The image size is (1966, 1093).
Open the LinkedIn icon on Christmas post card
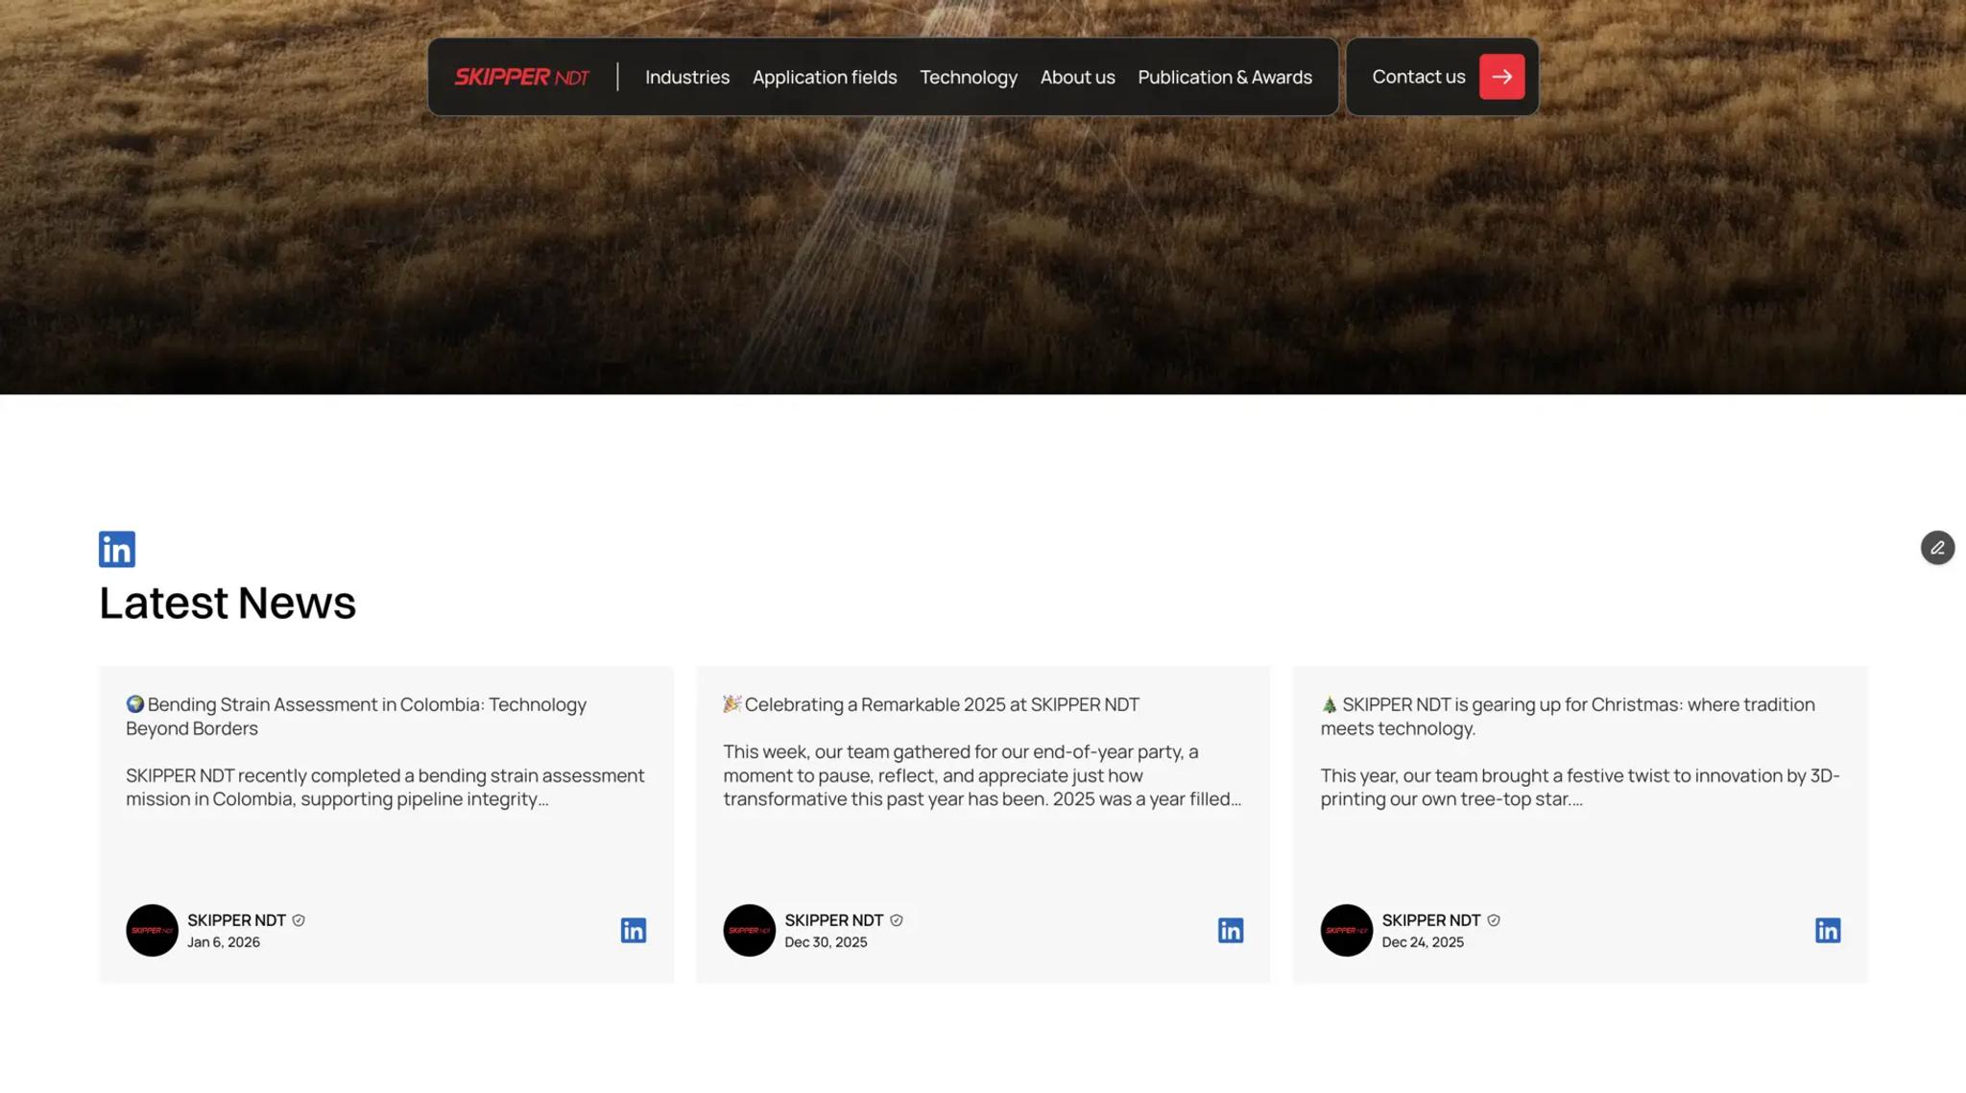click(1827, 930)
